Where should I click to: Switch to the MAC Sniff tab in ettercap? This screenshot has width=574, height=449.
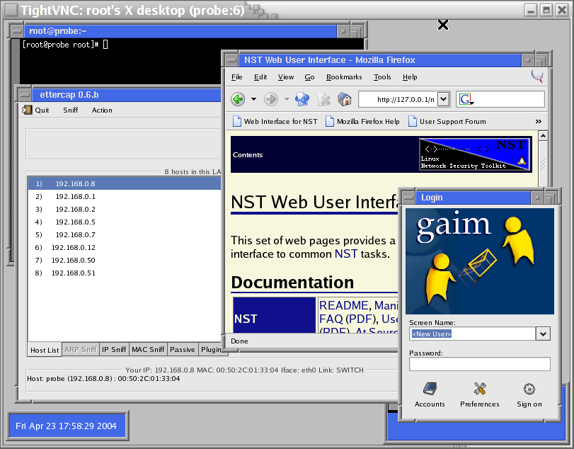[x=147, y=349]
